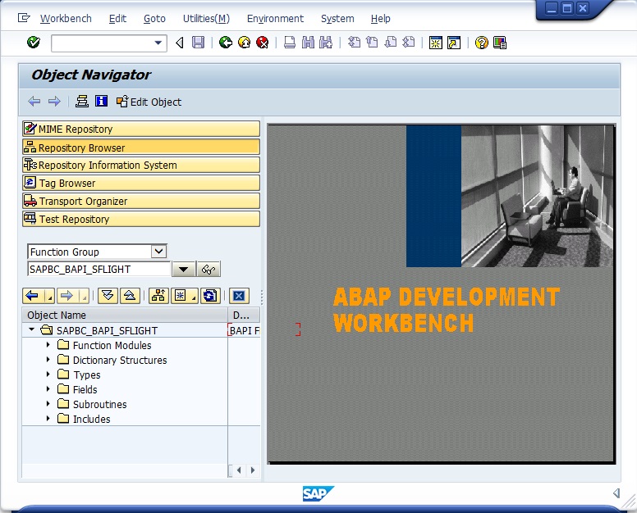Click the blue back arrow under Object Navigator

coord(34,102)
